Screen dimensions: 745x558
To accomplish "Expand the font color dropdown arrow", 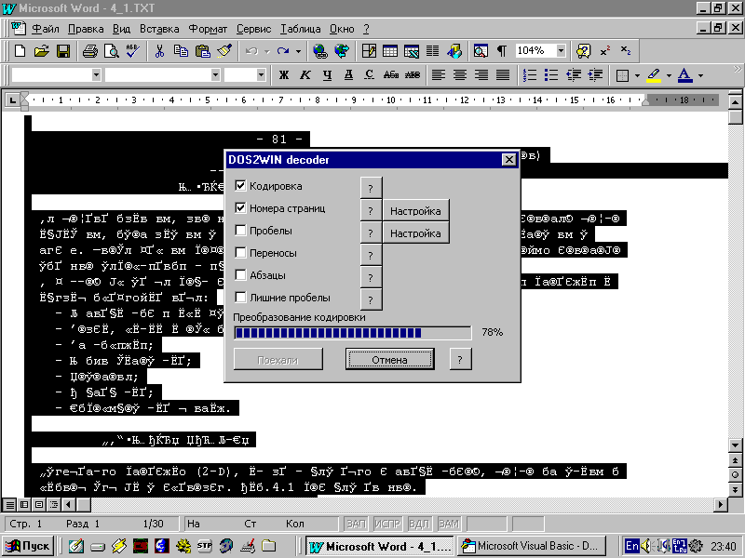I will (700, 75).
